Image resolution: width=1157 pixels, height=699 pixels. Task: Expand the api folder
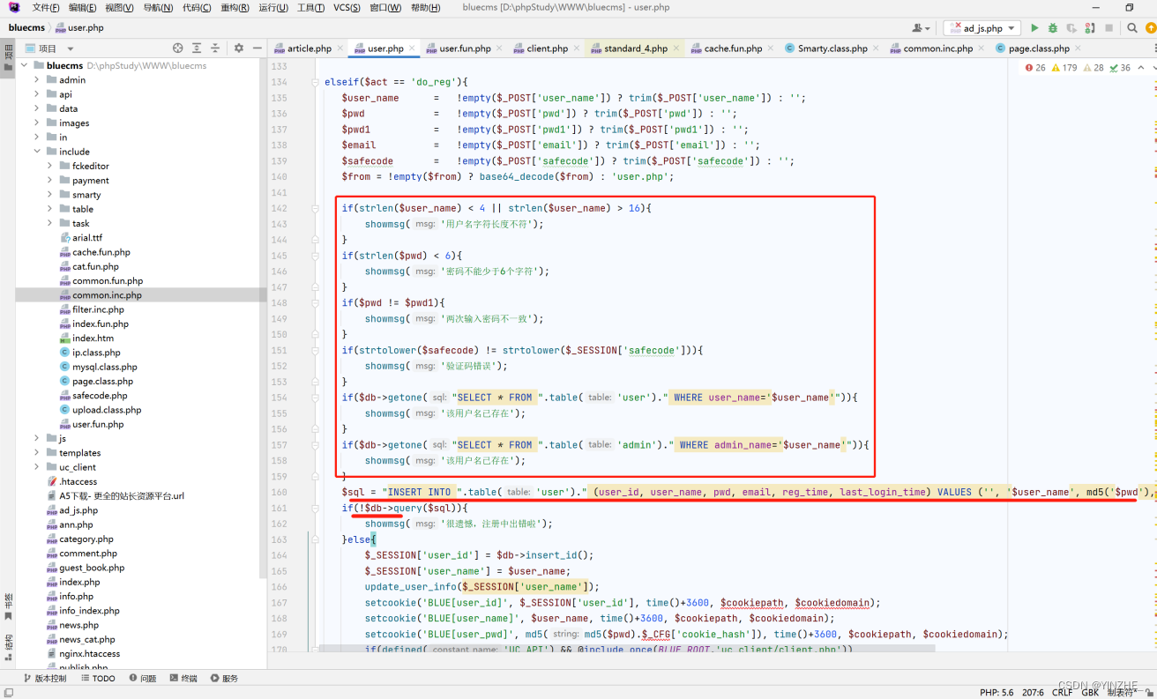click(x=37, y=94)
